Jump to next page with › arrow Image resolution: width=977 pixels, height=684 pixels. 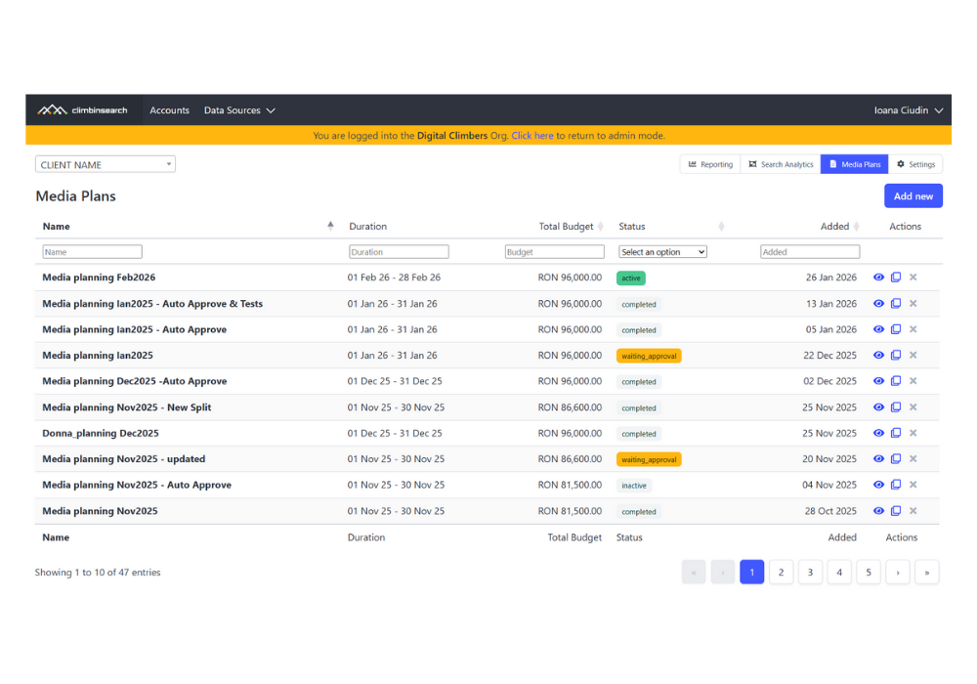pos(898,573)
